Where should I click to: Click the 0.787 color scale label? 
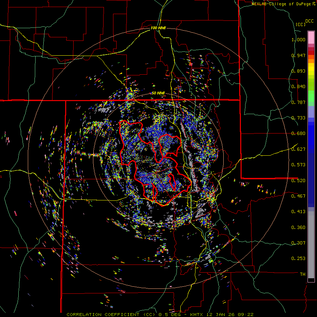point(298,102)
